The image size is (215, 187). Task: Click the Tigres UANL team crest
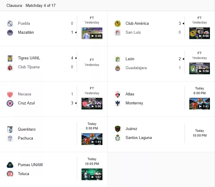click(x=10, y=58)
